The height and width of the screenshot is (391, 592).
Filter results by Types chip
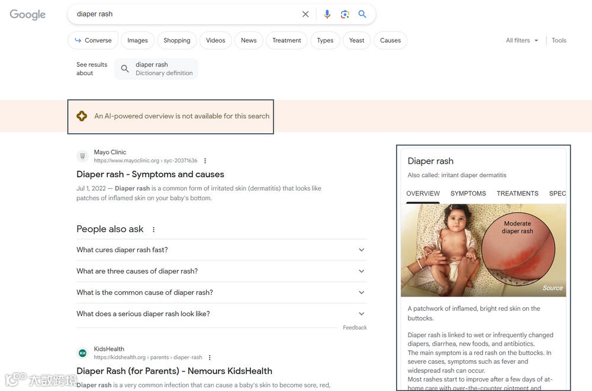click(325, 40)
